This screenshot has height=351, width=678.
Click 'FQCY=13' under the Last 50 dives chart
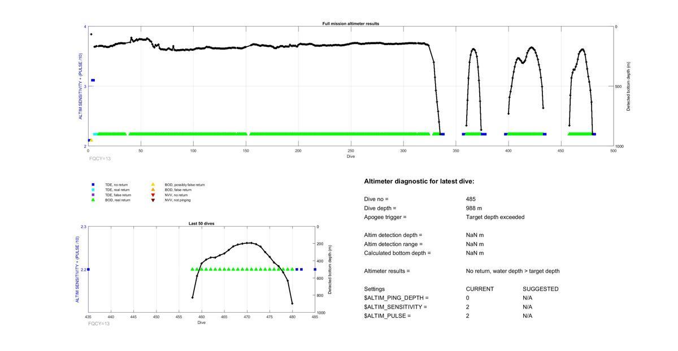pos(99,324)
